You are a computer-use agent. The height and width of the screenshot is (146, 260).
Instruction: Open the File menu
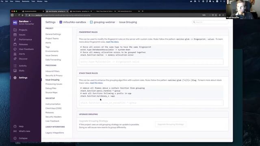coord(2,1)
